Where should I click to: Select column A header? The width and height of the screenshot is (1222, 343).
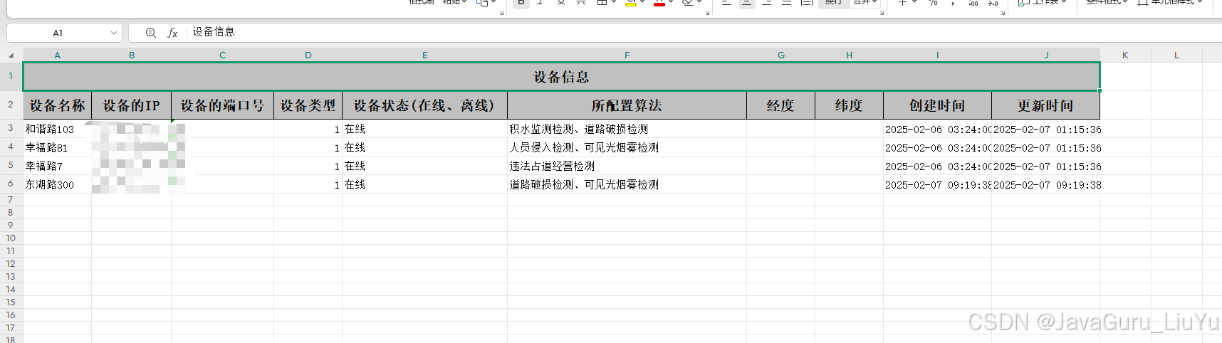tap(57, 55)
